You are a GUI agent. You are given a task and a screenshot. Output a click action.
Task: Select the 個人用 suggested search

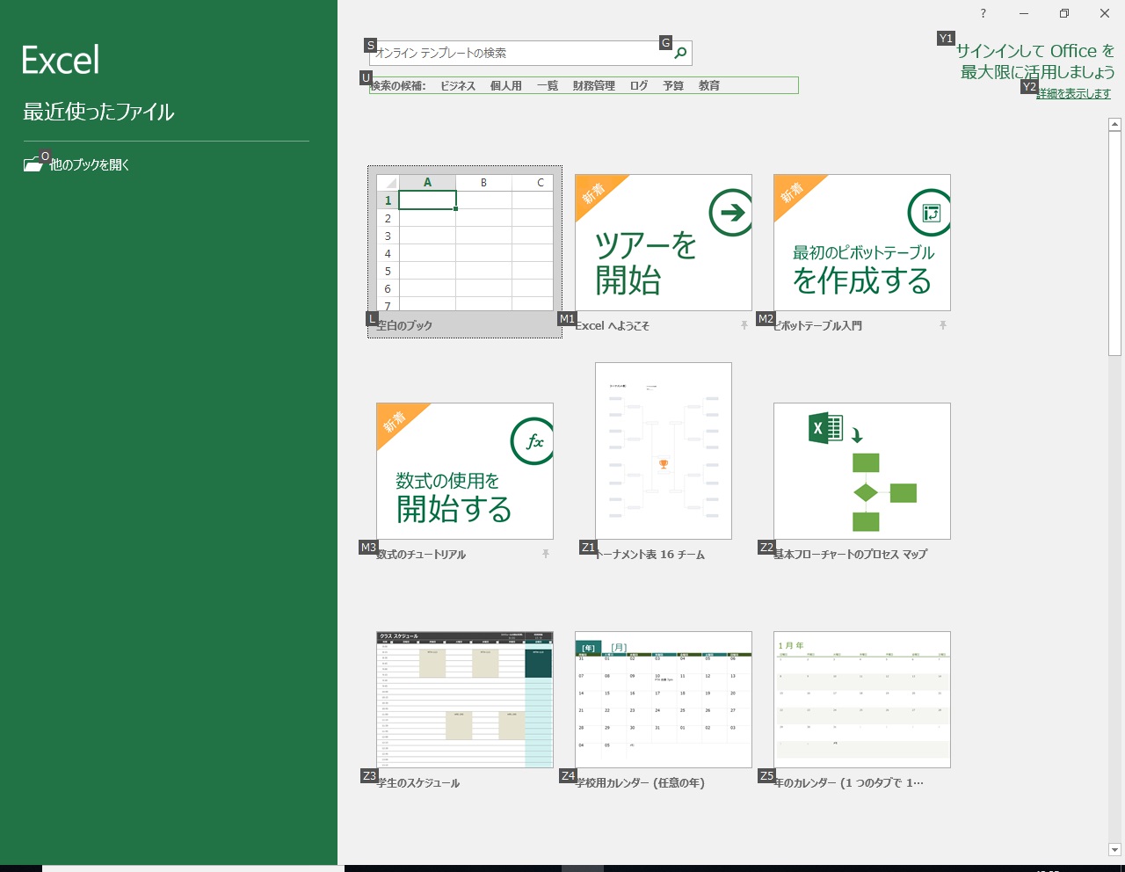(x=506, y=85)
